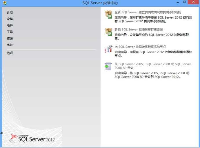Screen dimensions: 200x148
Task: Click the new standalone installation box icon
Action: 108,14
